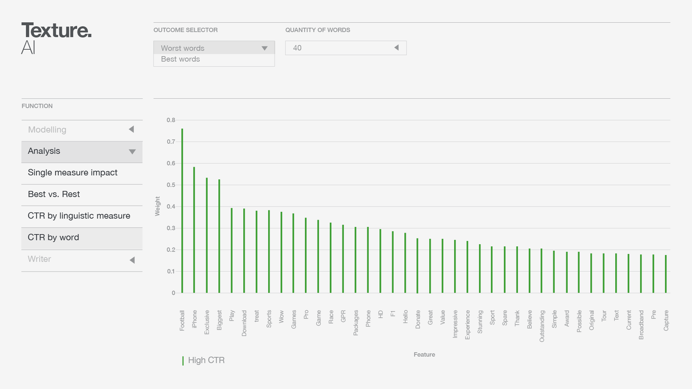692x389 pixels.
Task: Click the Exclusive feature label
Action: [207, 322]
